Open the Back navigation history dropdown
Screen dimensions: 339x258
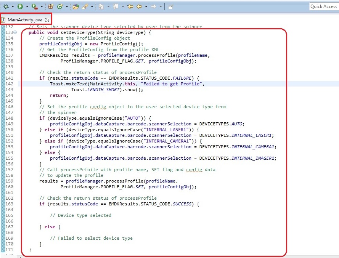pos(146,6)
